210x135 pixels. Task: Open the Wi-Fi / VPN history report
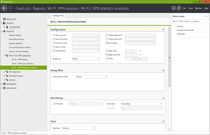[20, 59]
